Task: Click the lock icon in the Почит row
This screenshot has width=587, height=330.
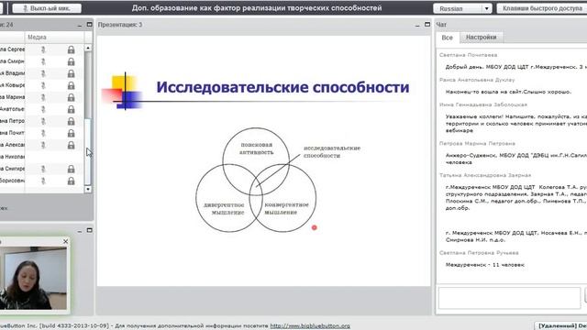Action: pyautogui.click(x=72, y=133)
